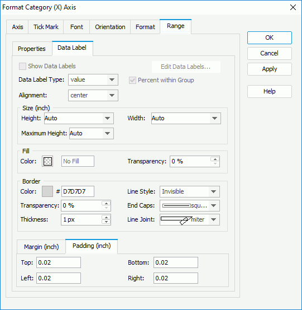Screen dimensions: 302x310
Task: Open the Tick Mark tab
Action: 46,27
